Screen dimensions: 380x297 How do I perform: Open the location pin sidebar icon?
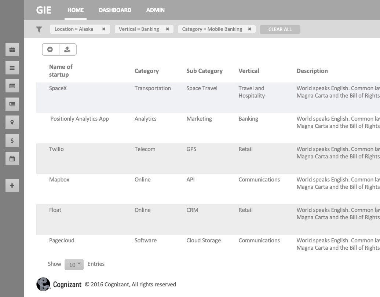point(12,122)
